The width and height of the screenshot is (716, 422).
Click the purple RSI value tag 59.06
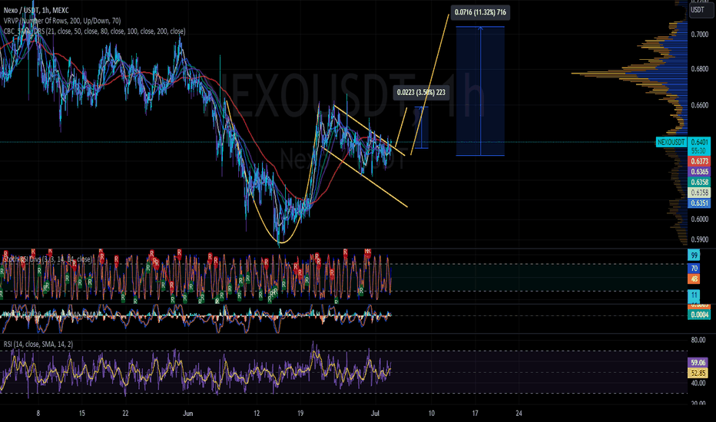coord(698,363)
